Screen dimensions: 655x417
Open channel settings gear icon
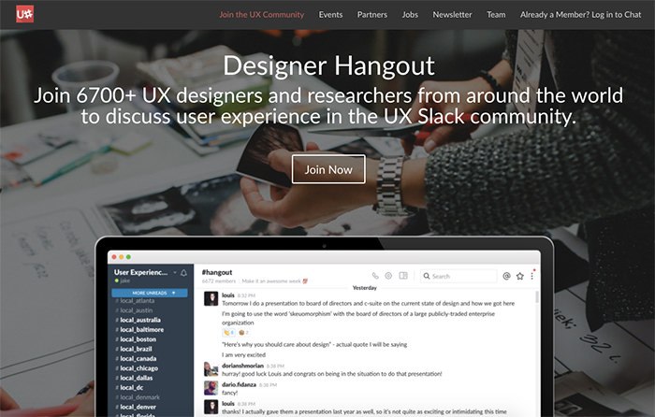[388, 276]
